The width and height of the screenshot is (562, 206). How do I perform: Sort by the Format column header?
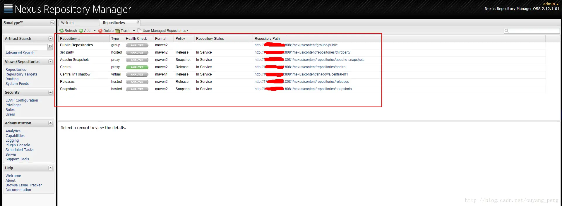tap(164, 39)
